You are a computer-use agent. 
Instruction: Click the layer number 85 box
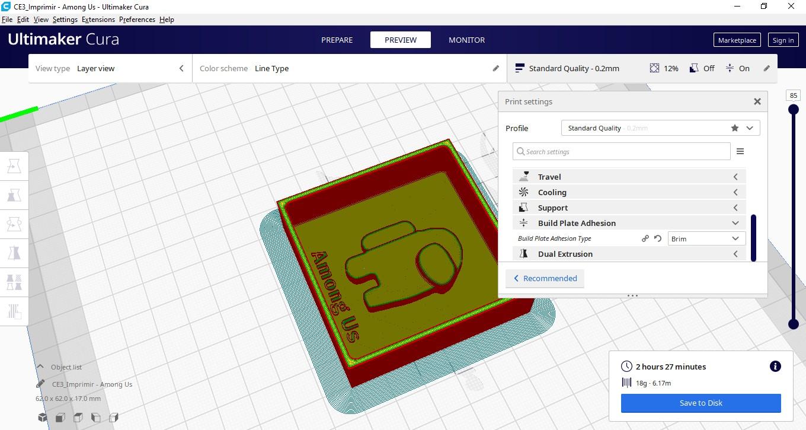tap(793, 95)
